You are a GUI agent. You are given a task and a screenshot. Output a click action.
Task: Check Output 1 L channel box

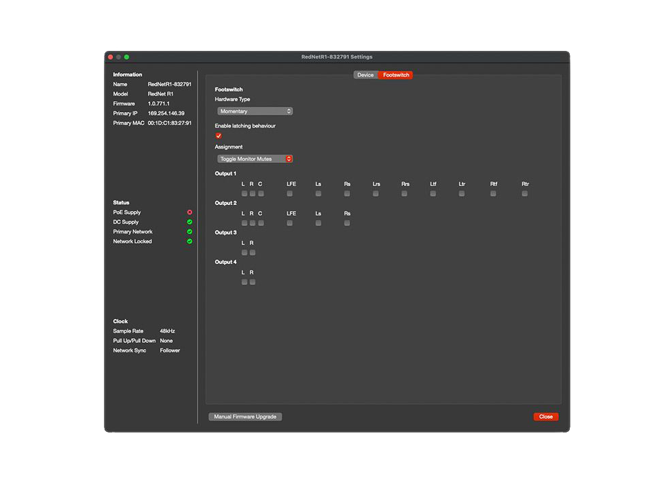point(244,193)
